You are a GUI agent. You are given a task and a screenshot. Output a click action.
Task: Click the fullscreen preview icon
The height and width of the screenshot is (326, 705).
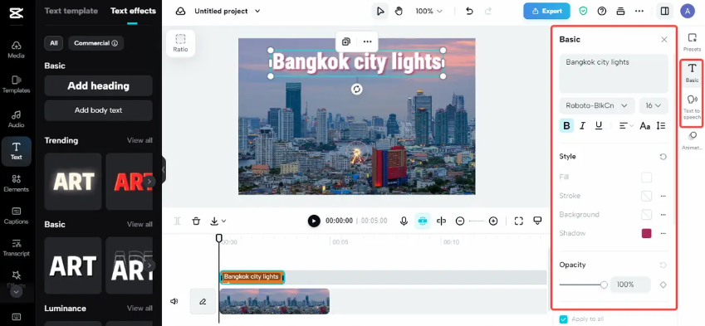(519, 221)
